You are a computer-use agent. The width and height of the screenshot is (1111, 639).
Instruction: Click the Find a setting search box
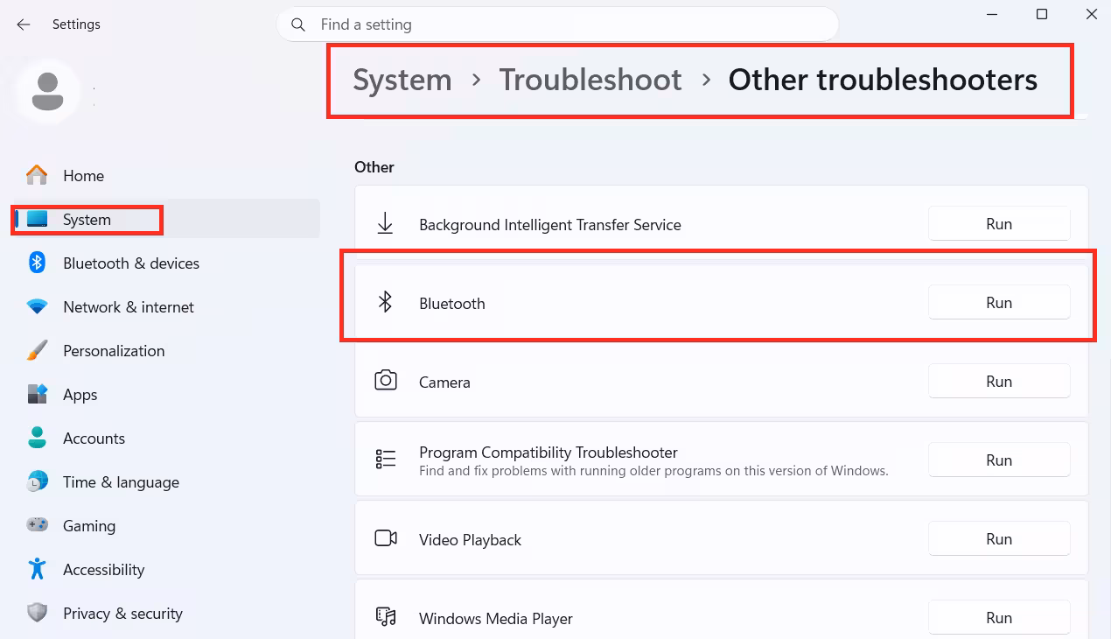coord(557,25)
